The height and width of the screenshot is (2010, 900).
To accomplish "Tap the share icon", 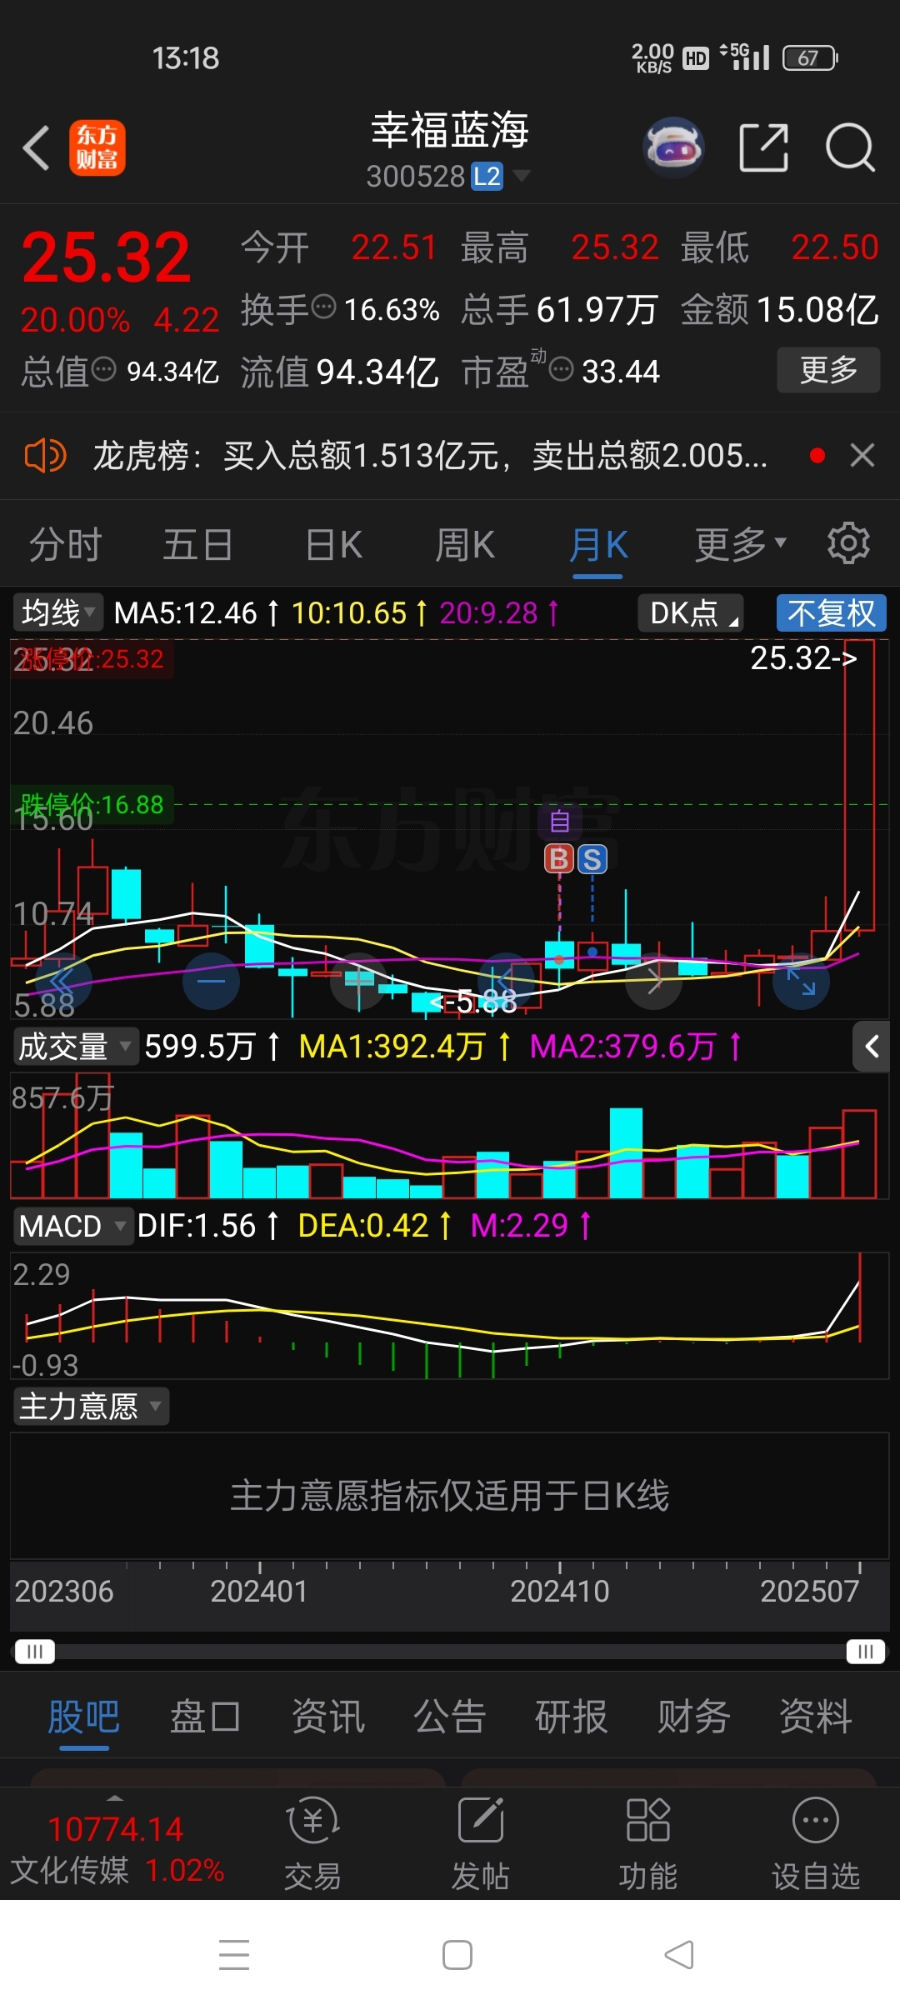I will (x=764, y=147).
